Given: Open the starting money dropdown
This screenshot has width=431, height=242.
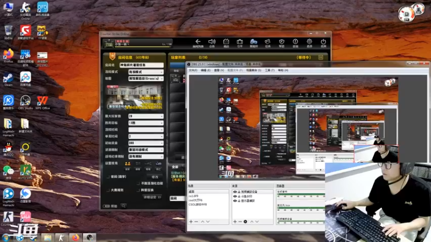Looking at the screenshot, I should click(x=145, y=143).
